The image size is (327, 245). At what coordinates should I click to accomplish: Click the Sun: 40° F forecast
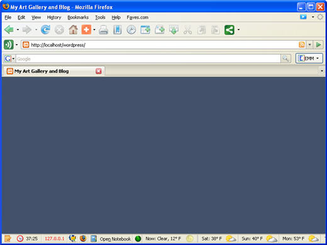tap(252, 239)
